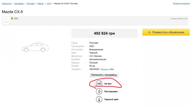The height and width of the screenshot is (107, 190).
Task: Go to Полтава breadcrumb link
Action: coord(31,4)
